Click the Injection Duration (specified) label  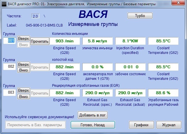coord(130,50)
